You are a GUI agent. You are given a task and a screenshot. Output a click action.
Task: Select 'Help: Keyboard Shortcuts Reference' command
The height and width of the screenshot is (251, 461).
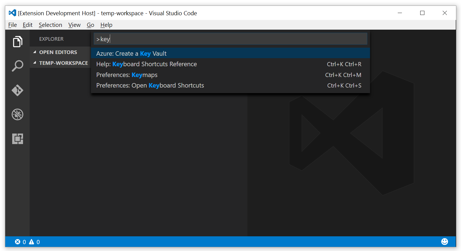(x=231, y=64)
